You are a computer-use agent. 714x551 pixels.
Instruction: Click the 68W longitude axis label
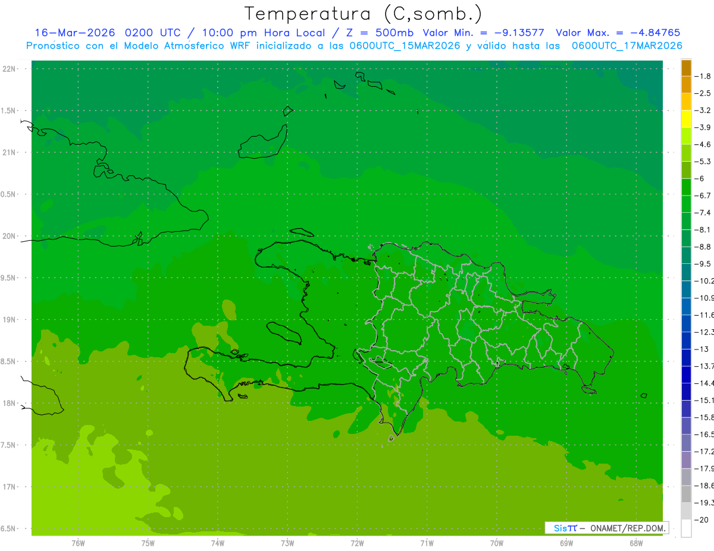[636, 543]
